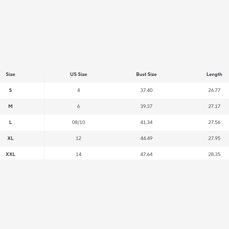Click the Bust Size column header

tap(146, 74)
